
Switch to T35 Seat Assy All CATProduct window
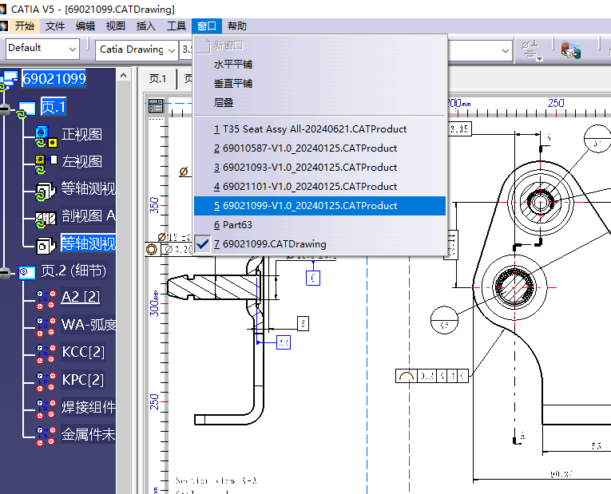coord(319,128)
